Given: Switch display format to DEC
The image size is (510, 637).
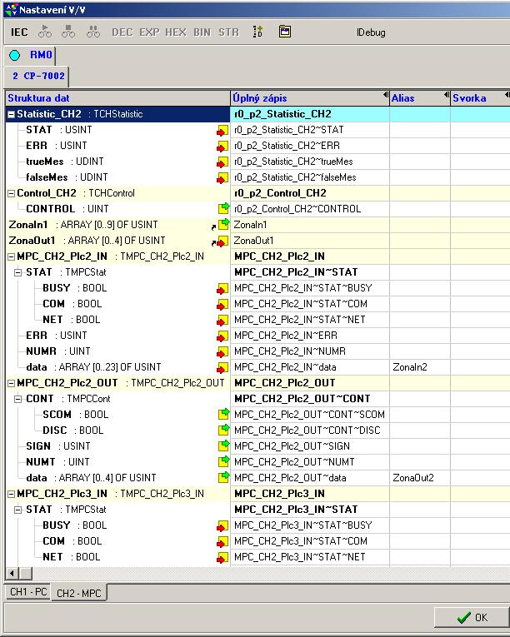Looking at the screenshot, I should [122, 32].
